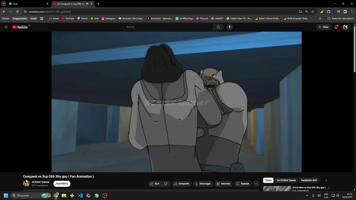Select the Fundación SCP chip
The height and width of the screenshot is (200, 356).
309,180
